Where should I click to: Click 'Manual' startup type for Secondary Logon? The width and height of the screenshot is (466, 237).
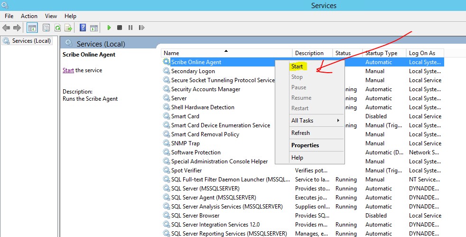click(375, 71)
